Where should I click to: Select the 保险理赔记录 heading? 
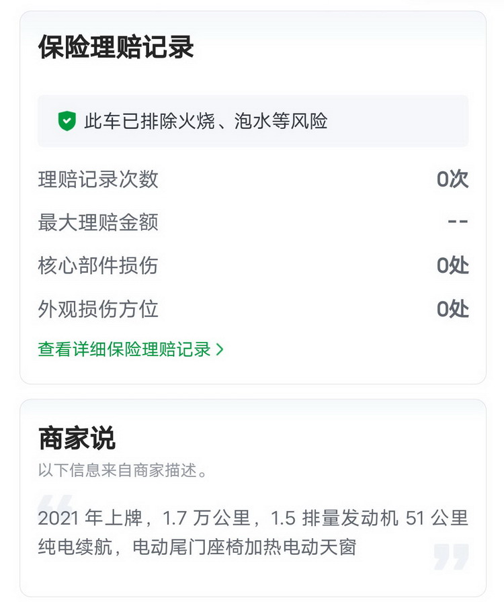116,48
